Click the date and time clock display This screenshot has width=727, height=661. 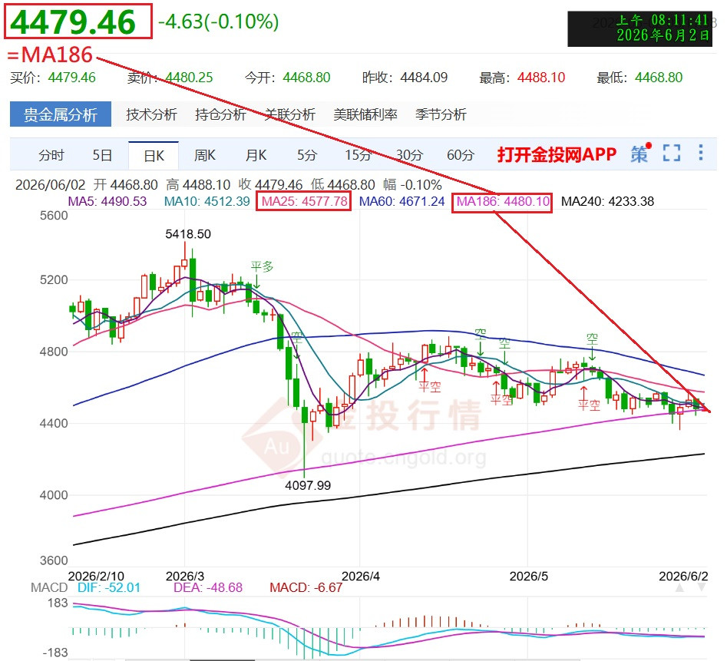(639, 28)
